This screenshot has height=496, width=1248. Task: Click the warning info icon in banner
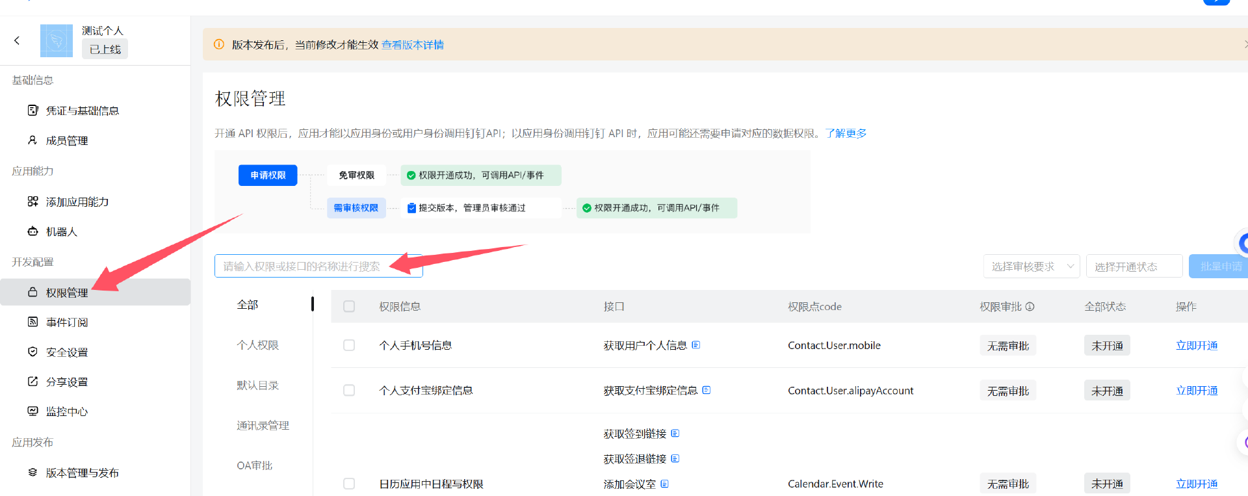(x=219, y=44)
